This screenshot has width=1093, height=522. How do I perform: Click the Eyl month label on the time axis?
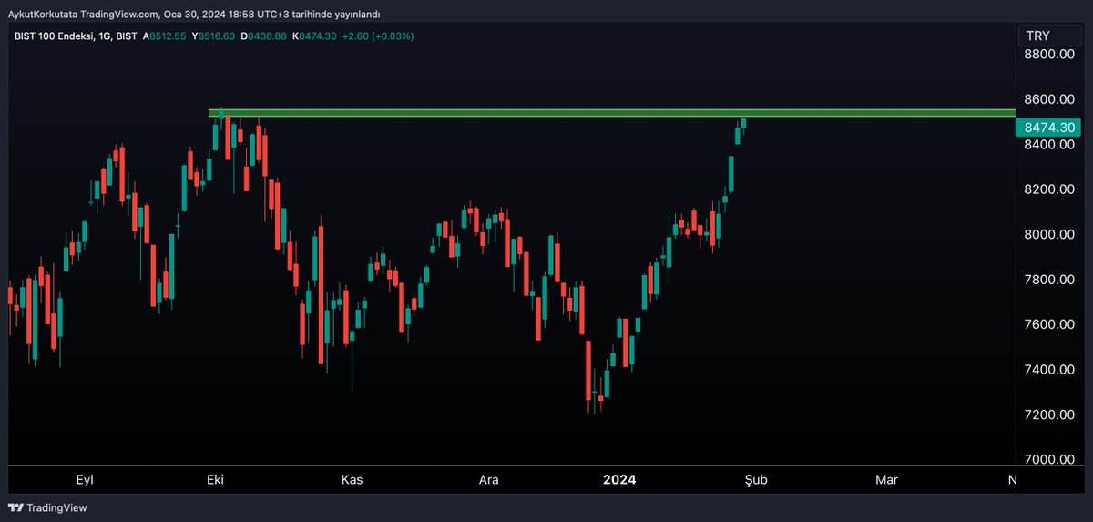pos(84,479)
